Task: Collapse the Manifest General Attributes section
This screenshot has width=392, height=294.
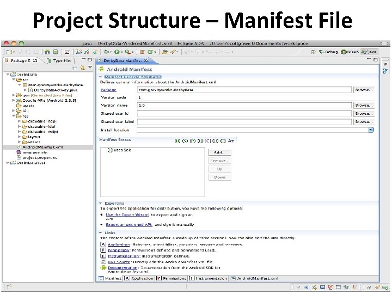Action: [101, 77]
